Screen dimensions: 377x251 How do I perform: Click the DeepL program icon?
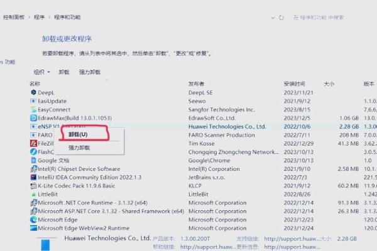[x=33, y=92]
